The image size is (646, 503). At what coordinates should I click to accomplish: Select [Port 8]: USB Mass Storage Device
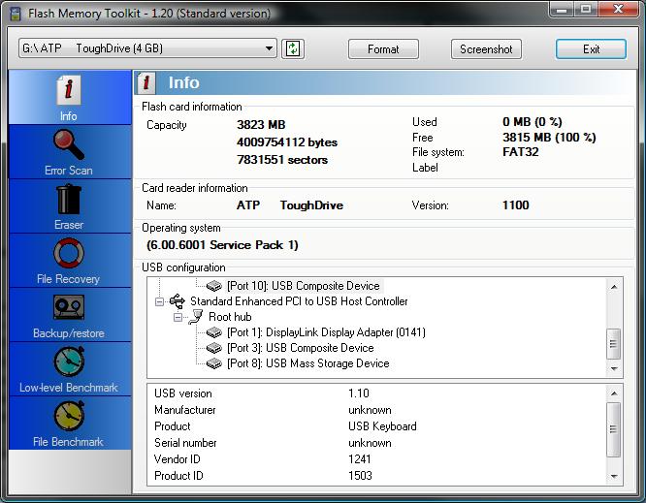tap(308, 363)
